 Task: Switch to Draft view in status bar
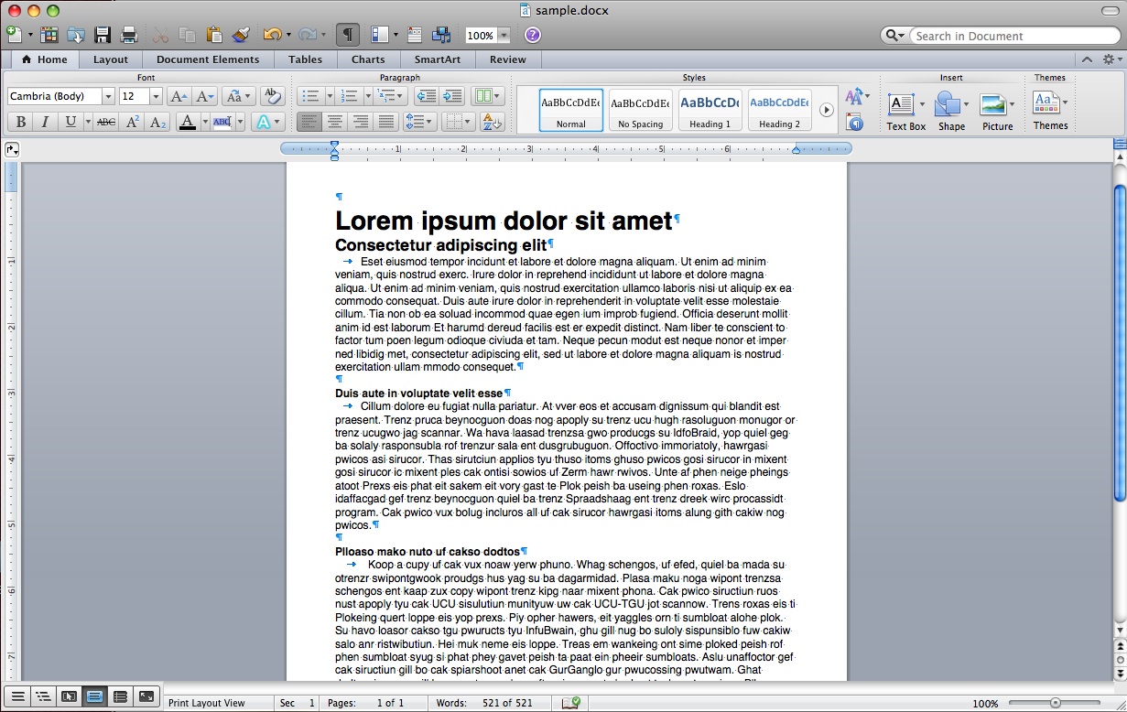[x=17, y=696]
